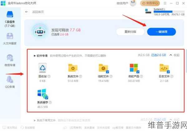Open the 在线客服 link
Image resolution: width=187 pixels, height=131 pixels.
[x=27, y=128]
